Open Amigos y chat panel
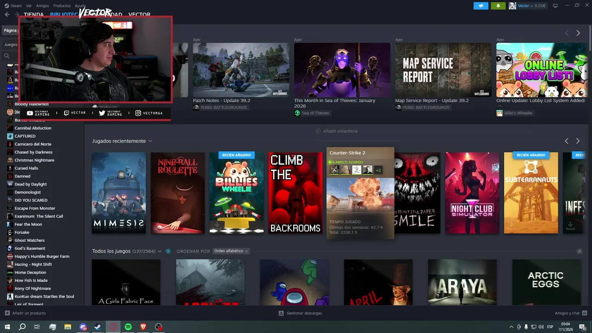This screenshot has height=333, width=592. click(571, 313)
